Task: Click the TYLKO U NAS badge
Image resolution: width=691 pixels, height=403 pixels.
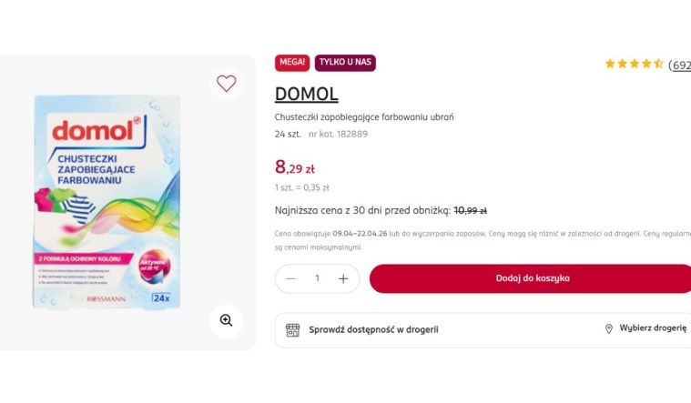Action: (345, 63)
